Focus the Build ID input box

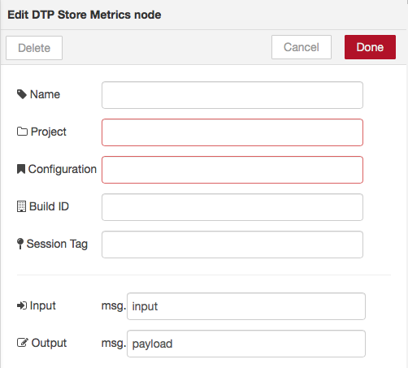pos(232,207)
